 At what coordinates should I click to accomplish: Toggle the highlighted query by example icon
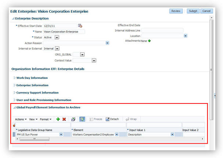click(x=82, y=119)
